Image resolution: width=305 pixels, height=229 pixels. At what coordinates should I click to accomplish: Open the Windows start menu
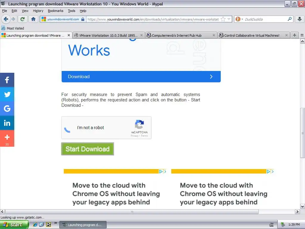pyautogui.click(x=14, y=225)
